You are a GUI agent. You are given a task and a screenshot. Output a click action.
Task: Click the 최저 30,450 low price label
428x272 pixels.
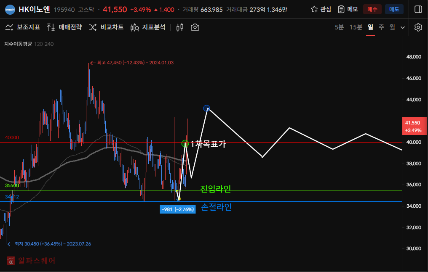point(49,244)
